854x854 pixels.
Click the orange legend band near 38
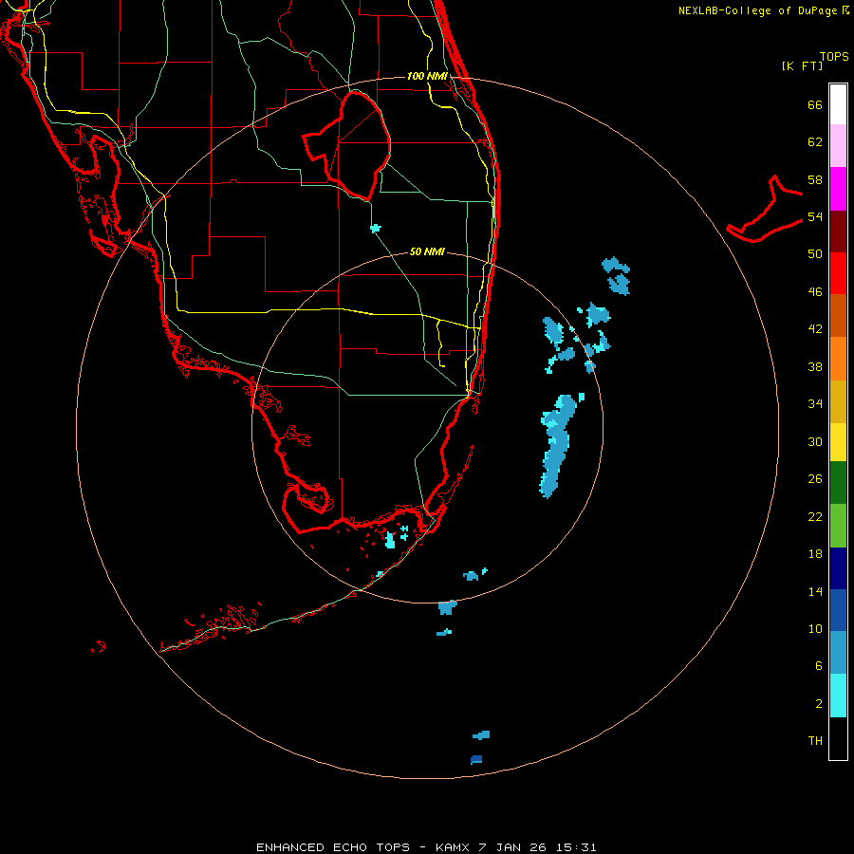(x=838, y=359)
